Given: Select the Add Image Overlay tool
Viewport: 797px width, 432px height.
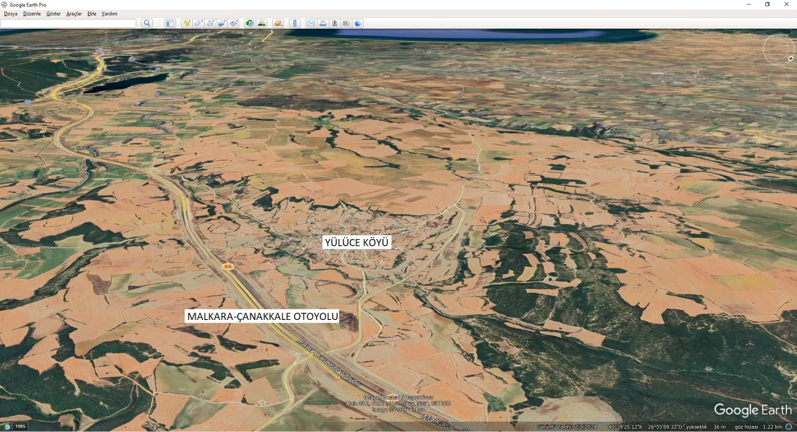Looking at the screenshot, I should point(222,24).
